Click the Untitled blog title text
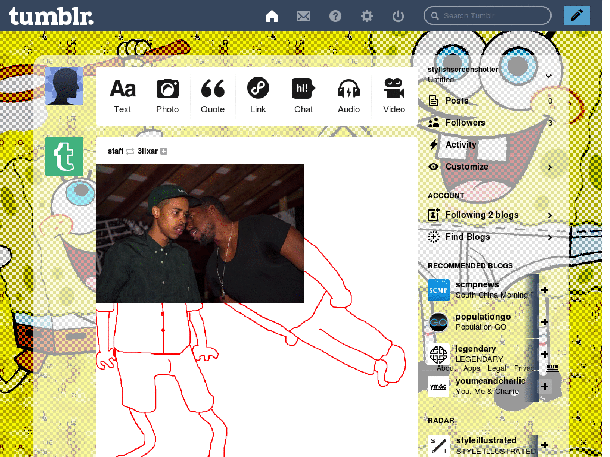Viewport: 610px width, 457px height. (441, 79)
